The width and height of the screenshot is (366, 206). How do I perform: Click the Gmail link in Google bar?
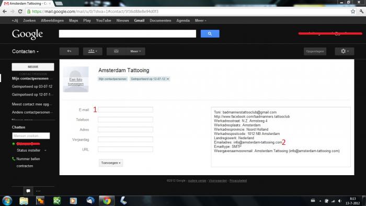pos(140,20)
